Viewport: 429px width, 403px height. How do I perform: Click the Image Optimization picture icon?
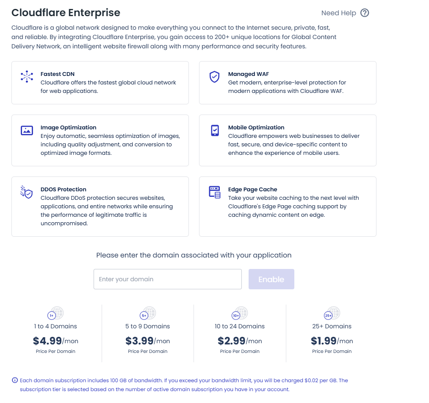27,131
